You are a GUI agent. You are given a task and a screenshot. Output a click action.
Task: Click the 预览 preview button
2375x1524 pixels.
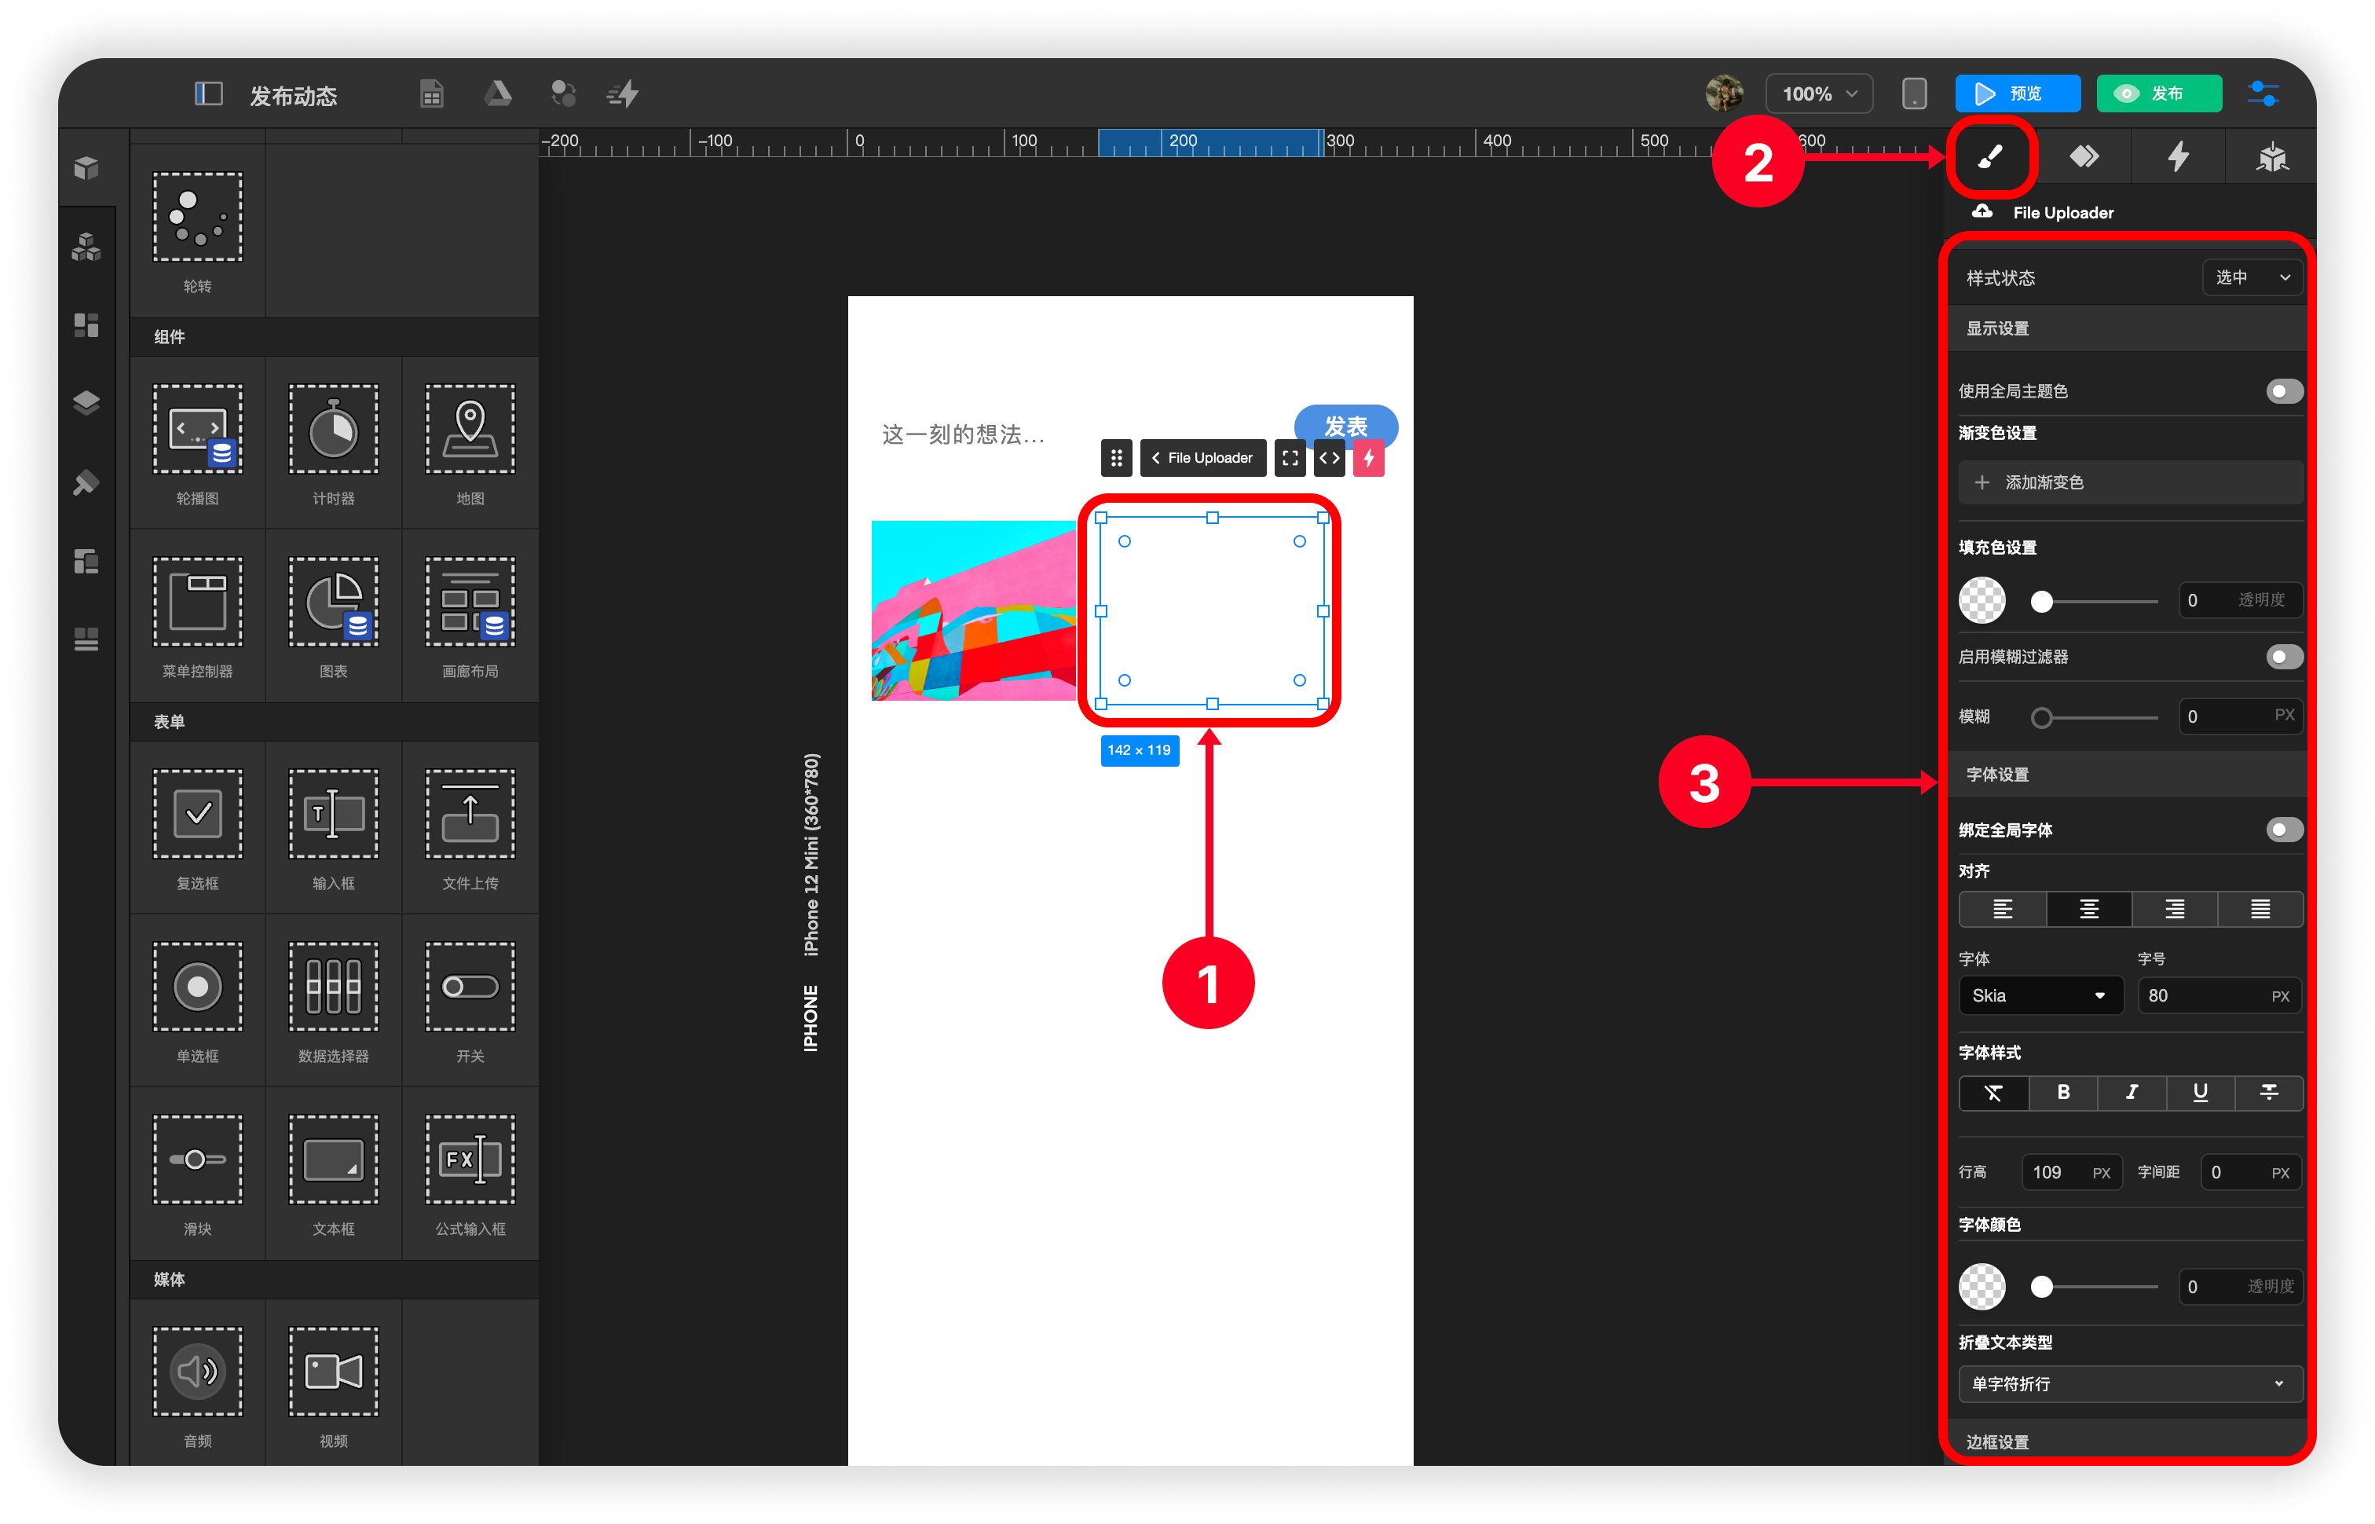click(x=2017, y=93)
